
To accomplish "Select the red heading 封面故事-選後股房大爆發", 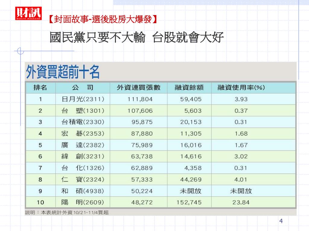I will pos(103,19).
